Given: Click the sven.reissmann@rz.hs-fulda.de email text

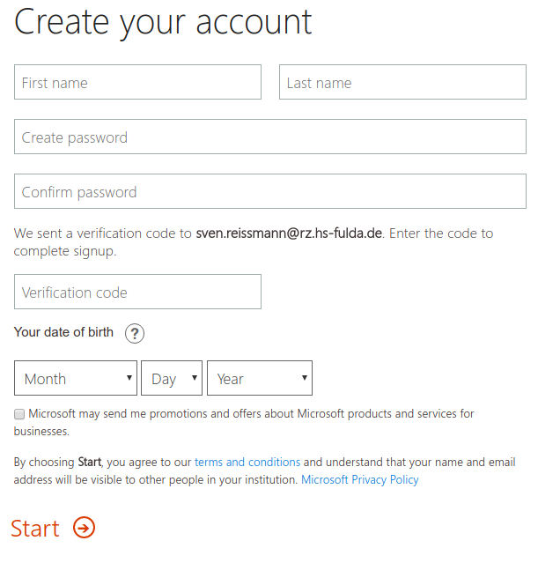Looking at the screenshot, I should click(289, 233).
